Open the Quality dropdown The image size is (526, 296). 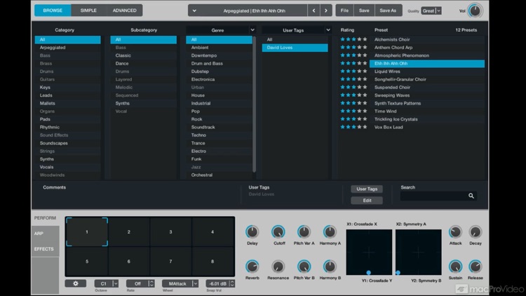(x=431, y=11)
